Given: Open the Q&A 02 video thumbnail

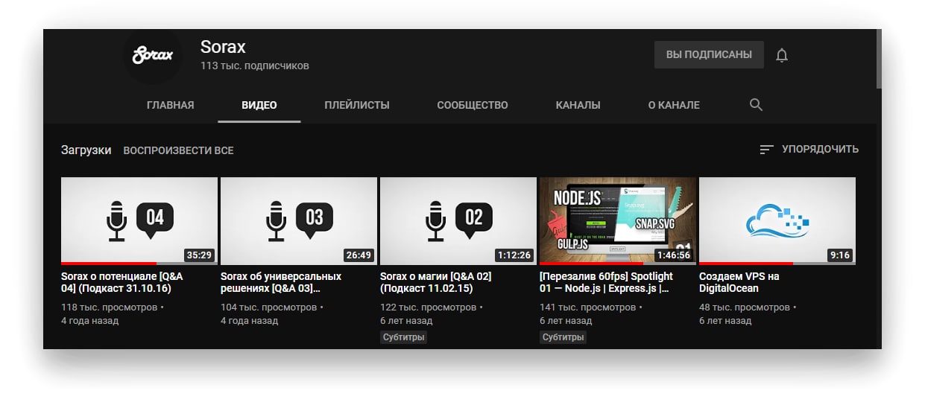Looking at the screenshot, I should click(x=458, y=220).
